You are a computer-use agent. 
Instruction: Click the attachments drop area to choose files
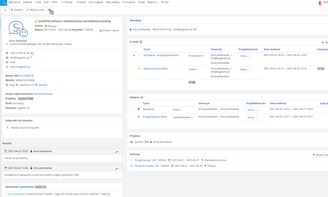click(25, 127)
